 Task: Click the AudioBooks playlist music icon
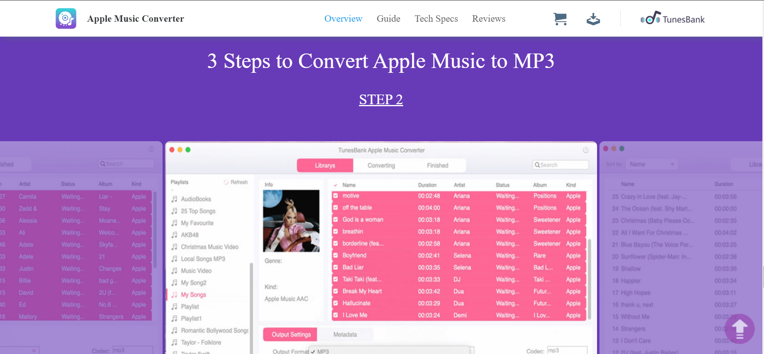pyautogui.click(x=174, y=199)
